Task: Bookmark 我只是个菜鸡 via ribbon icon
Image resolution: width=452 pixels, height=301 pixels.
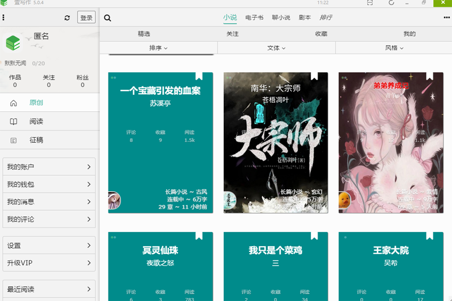Action: 314,236
